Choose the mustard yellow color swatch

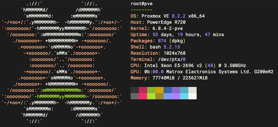click(160, 90)
